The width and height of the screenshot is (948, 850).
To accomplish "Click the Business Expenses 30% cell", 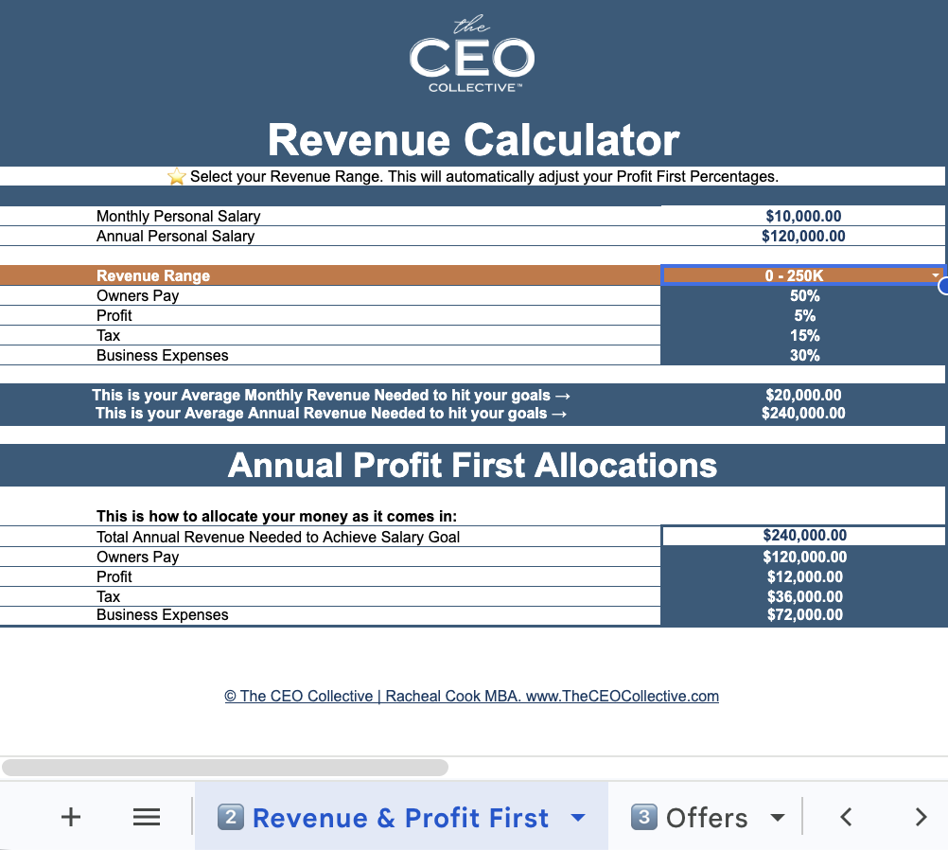I will [x=803, y=356].
